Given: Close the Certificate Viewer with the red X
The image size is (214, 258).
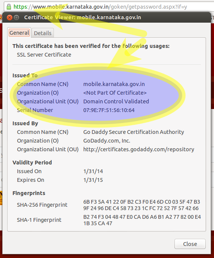Looking at the screenshot, I should [x=9, y=17].
